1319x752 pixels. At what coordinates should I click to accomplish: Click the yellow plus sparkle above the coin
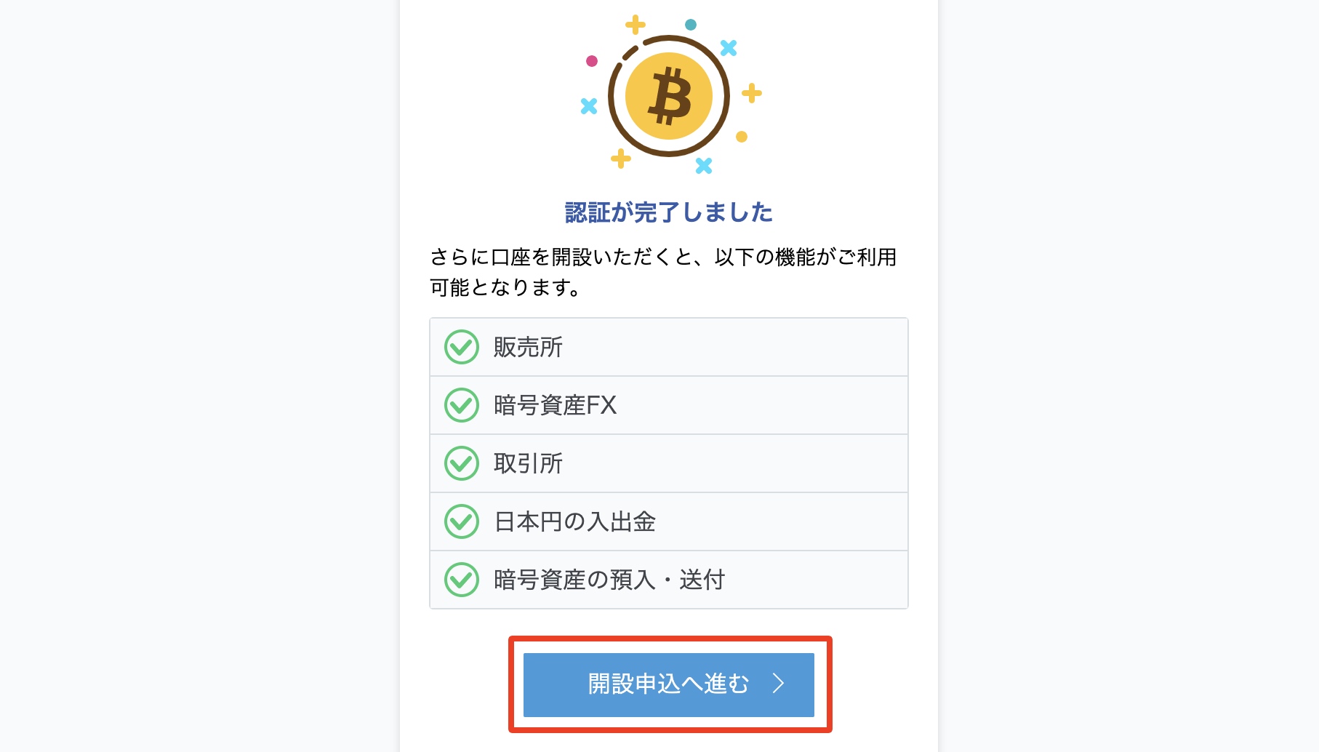pos(636,25)
